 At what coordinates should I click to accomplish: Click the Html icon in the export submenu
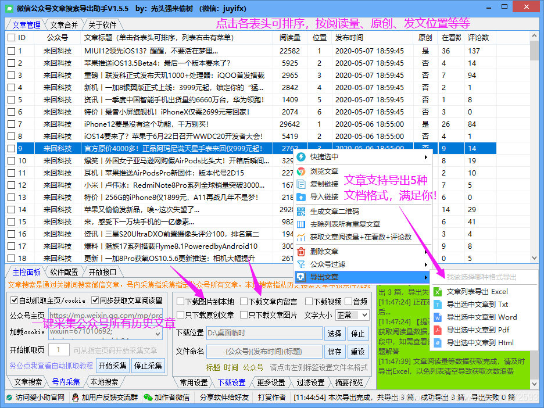438,343
